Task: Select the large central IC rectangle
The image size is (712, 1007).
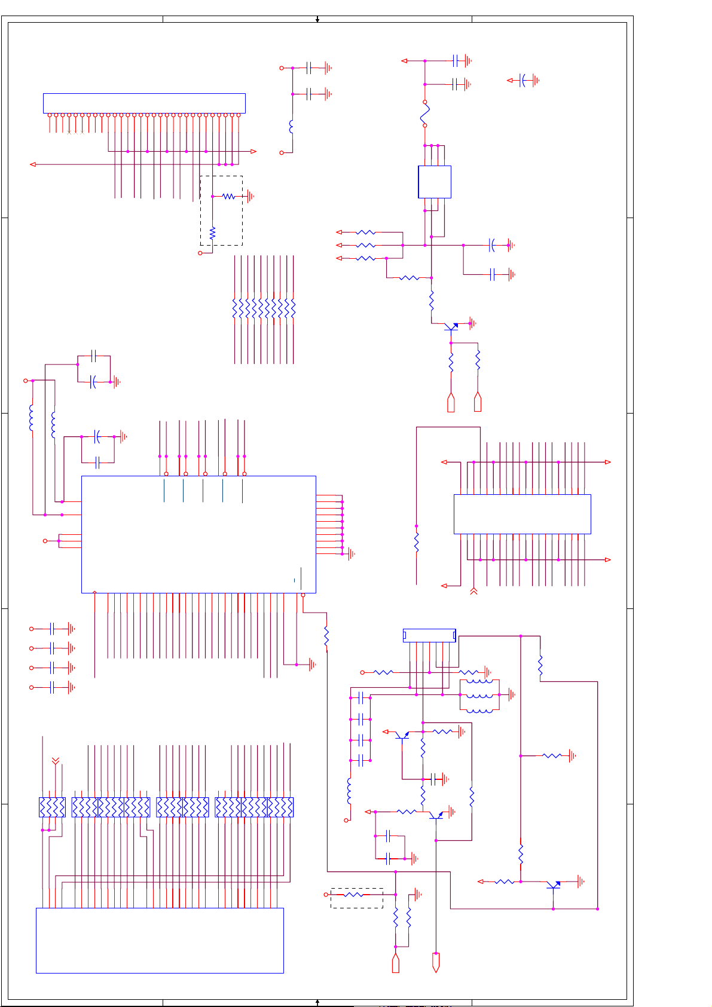Action: point(198,534)
